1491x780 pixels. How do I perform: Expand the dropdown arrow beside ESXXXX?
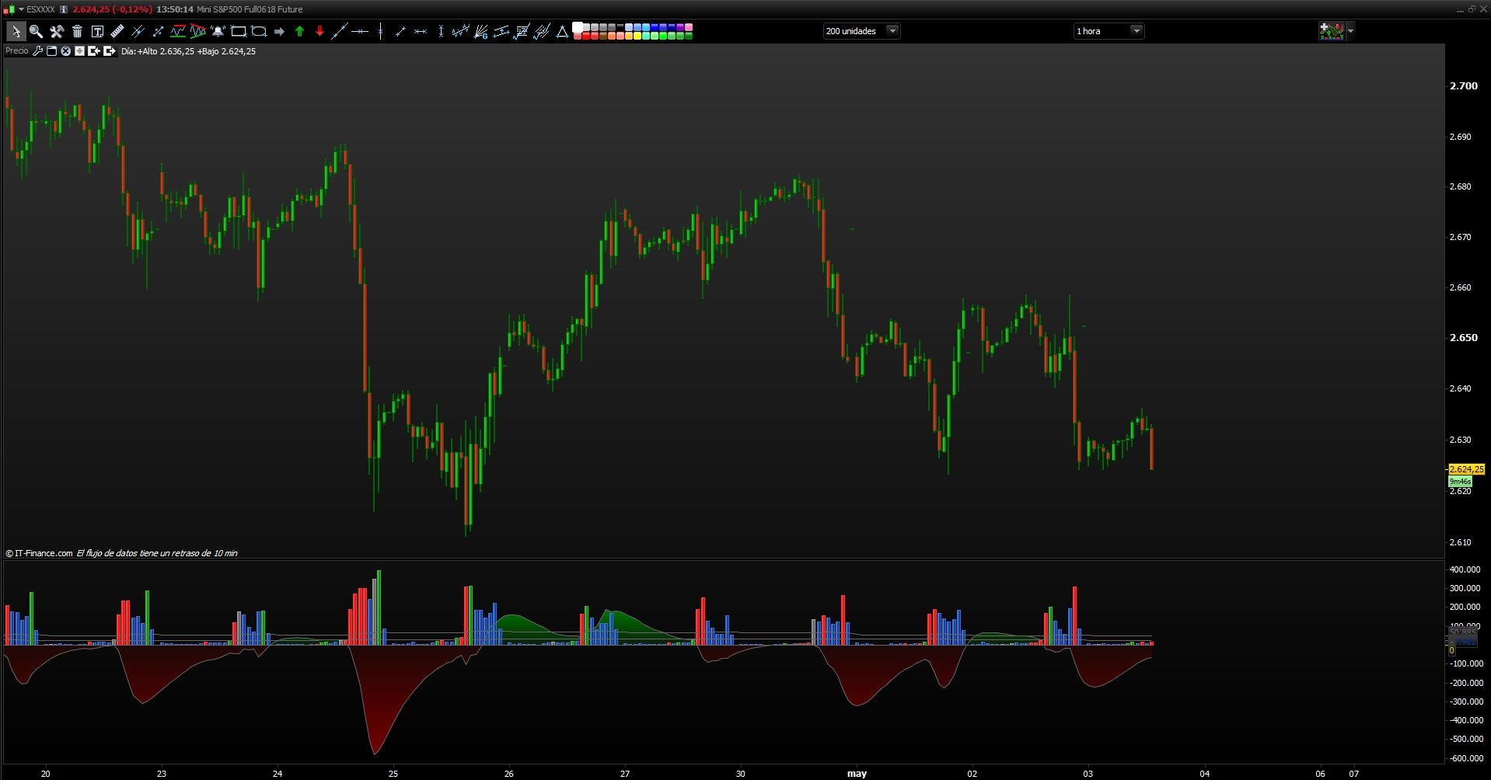coord(21,9)
